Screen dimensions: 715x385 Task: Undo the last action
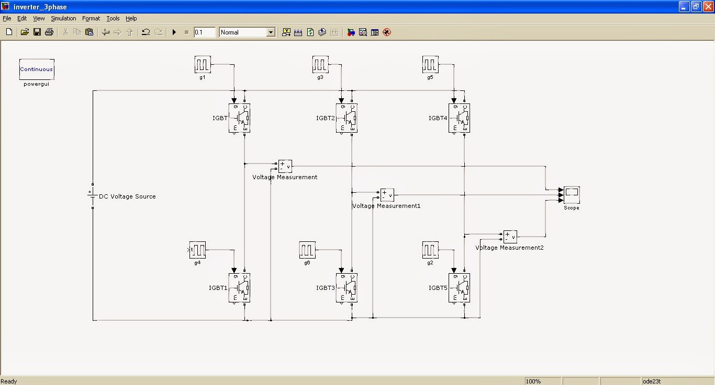(146, 32)
